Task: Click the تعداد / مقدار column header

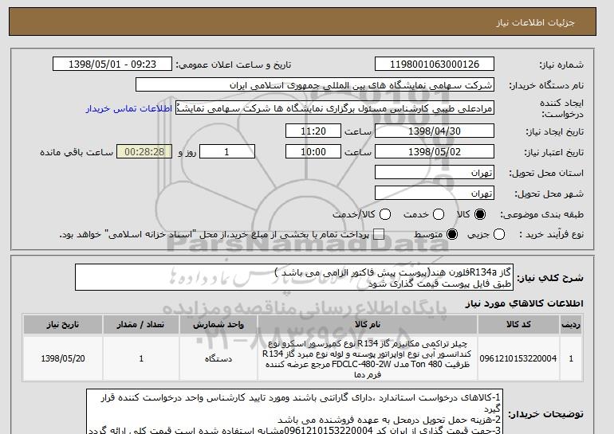Action: [141, 325]
